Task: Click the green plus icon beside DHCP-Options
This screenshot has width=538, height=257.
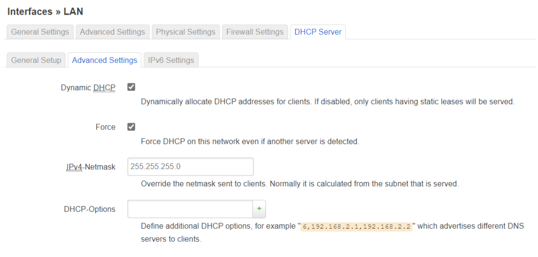Action: click(258, 209)
